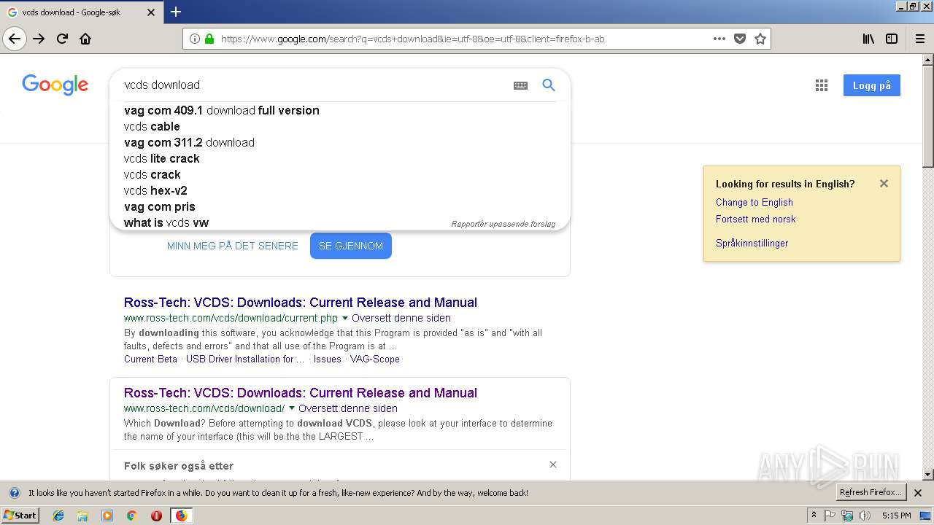934x525 pixels.
Task: Expand dropdown arrow beside vcds/download/ URL
Action: click(292, 409)
